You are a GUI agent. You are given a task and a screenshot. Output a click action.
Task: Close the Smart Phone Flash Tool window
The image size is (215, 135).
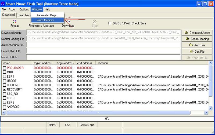pyautogui.click(x=211, y=4)
